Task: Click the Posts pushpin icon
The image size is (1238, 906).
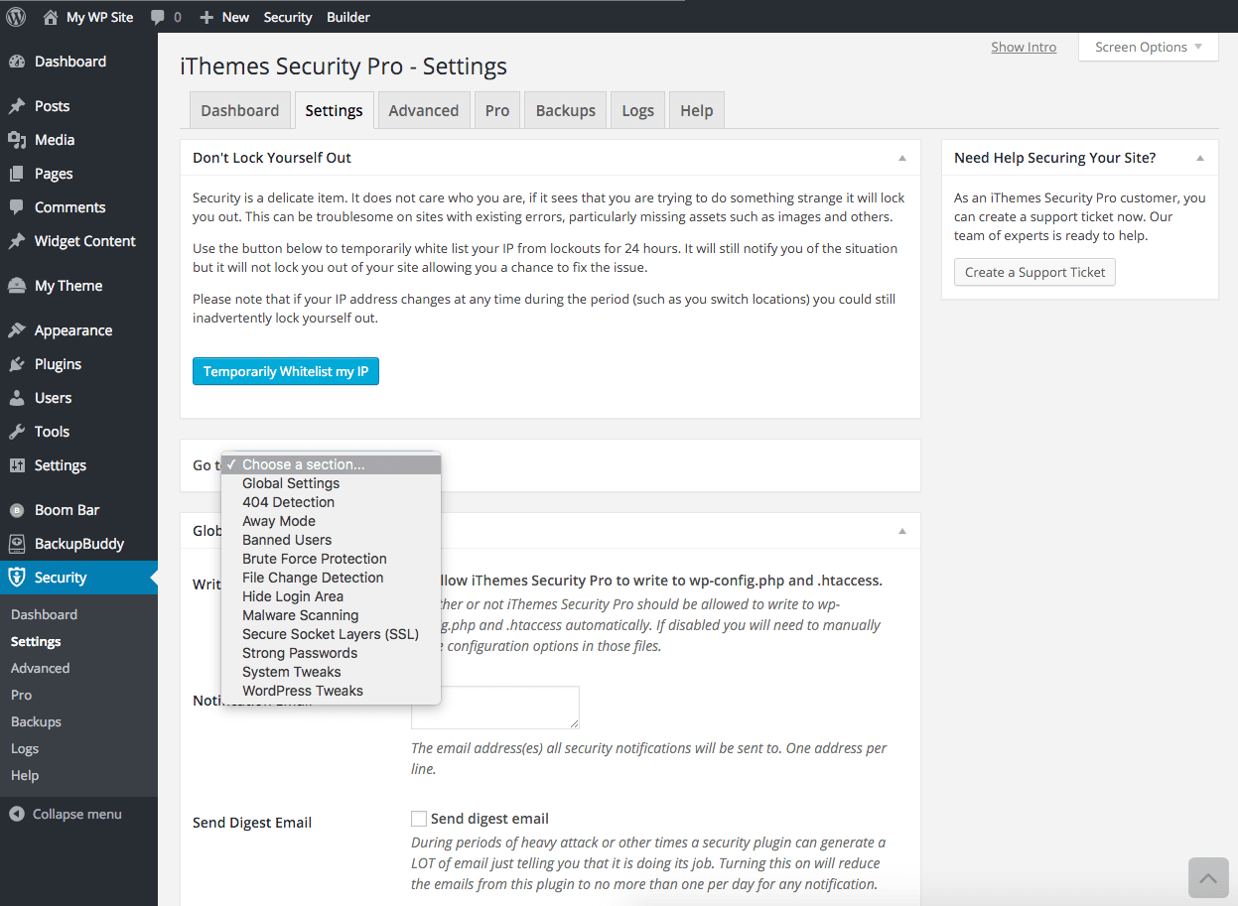Action: [17, 106]
